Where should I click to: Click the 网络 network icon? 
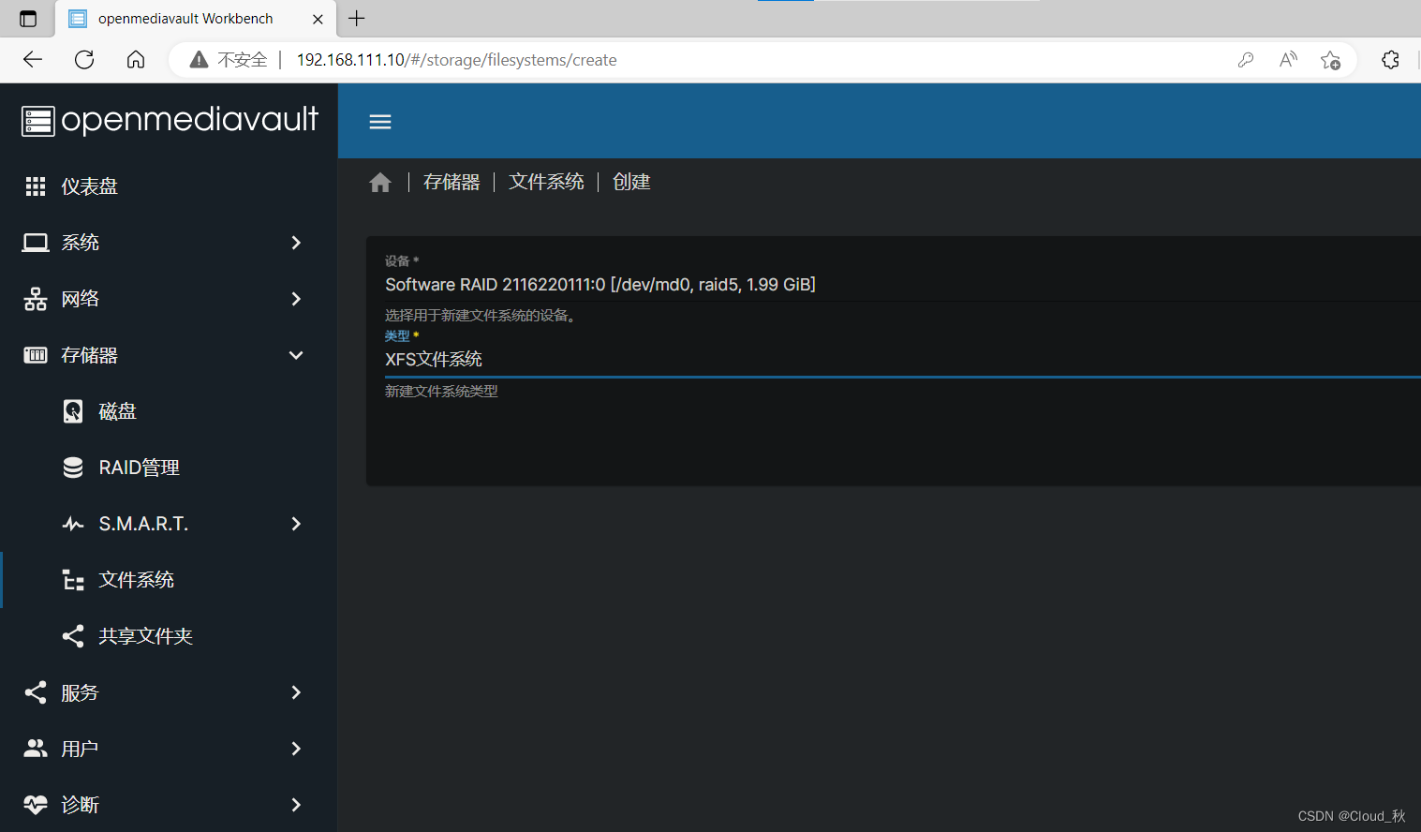pyautogui.click(x=36, y=299)
